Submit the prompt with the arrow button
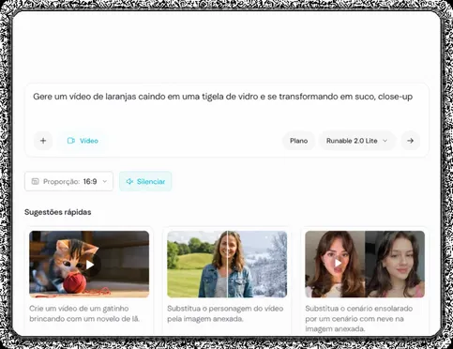Image resolution: width=453 pixels, height=349 pixels. tap(411, 141)
